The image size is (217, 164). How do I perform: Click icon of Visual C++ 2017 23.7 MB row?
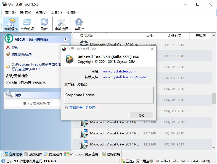click(x=84, y=133)
